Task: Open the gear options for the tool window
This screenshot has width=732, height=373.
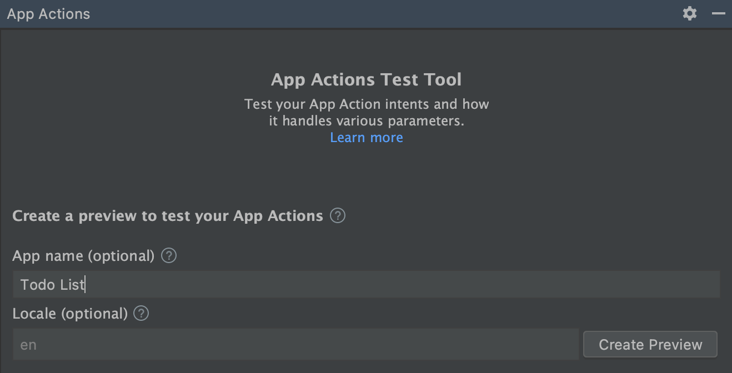Action: click(x=689, y=13)
